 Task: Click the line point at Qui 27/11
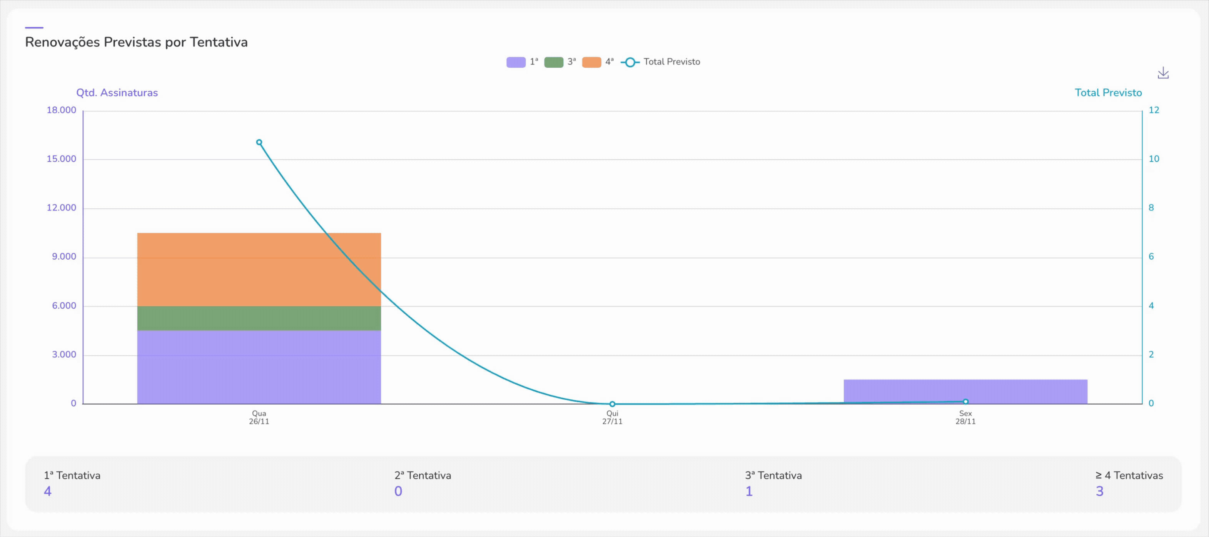coord(612,404)
